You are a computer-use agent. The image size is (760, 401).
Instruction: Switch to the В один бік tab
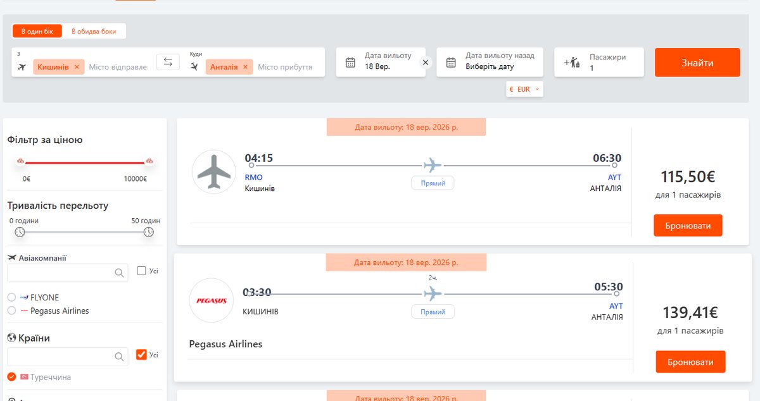(37, 31)
